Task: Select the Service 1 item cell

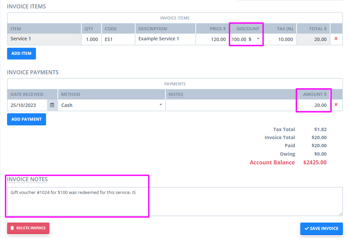Action: [44, 39]
